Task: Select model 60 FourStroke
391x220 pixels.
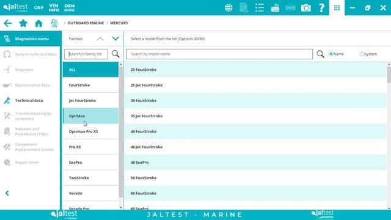Action: [255, 193]
